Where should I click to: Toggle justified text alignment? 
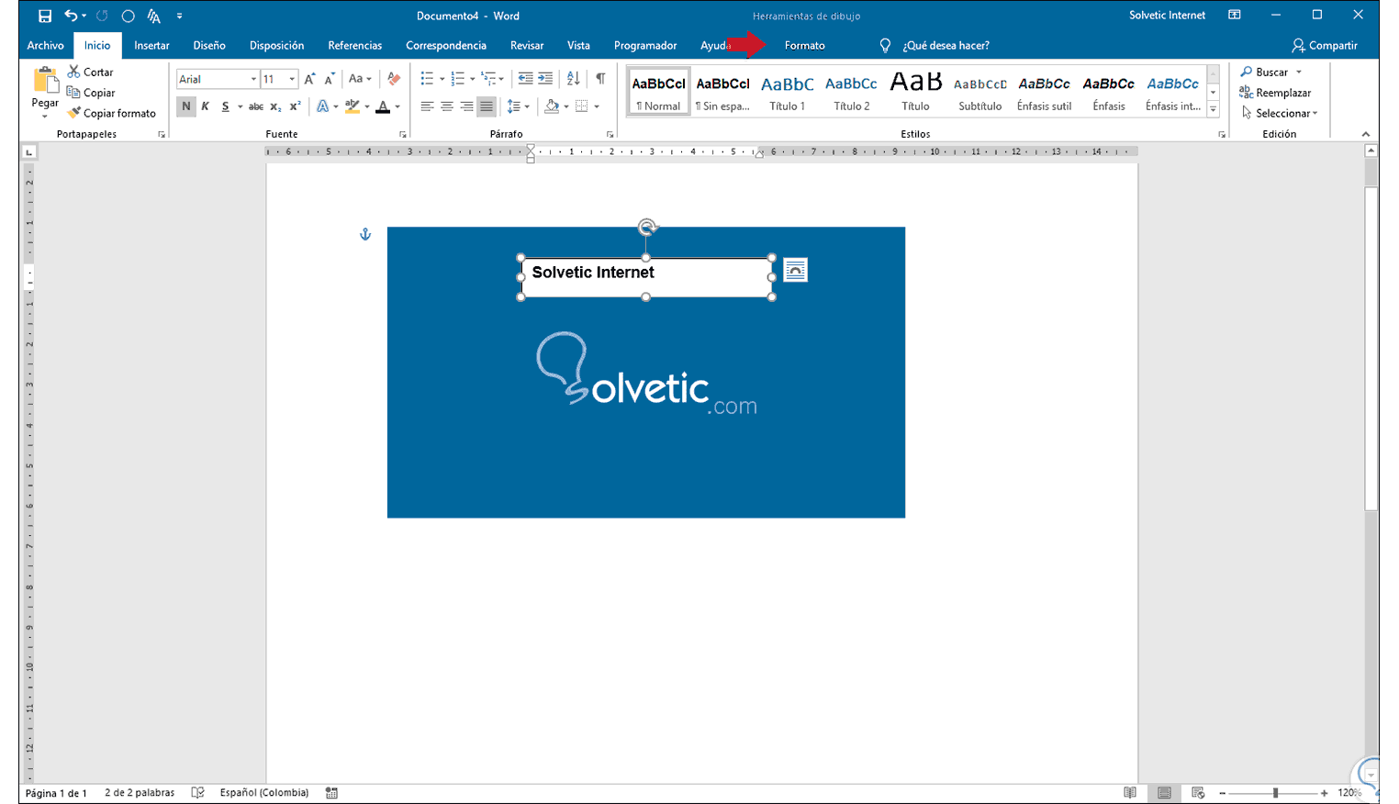tap(487, 106)
